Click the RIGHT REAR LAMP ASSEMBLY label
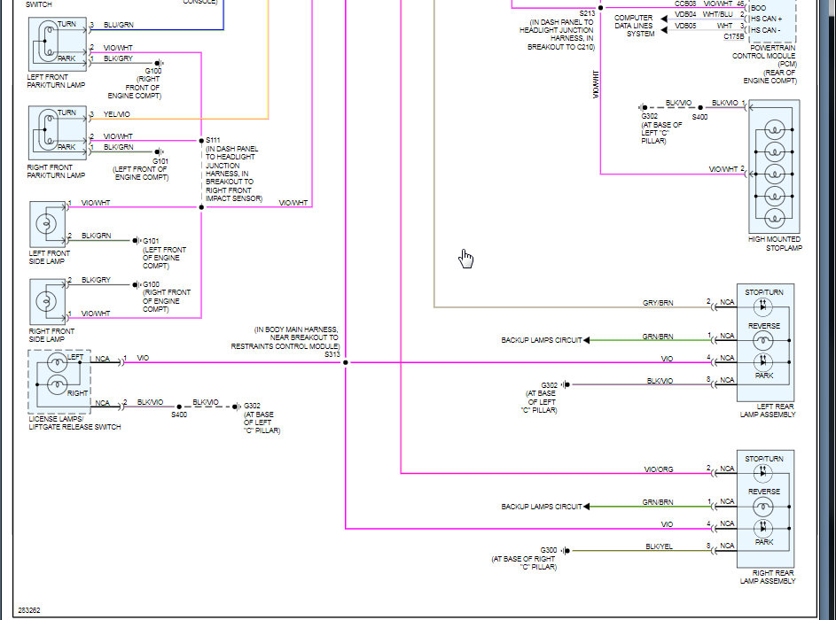 [x=768, y=577]
